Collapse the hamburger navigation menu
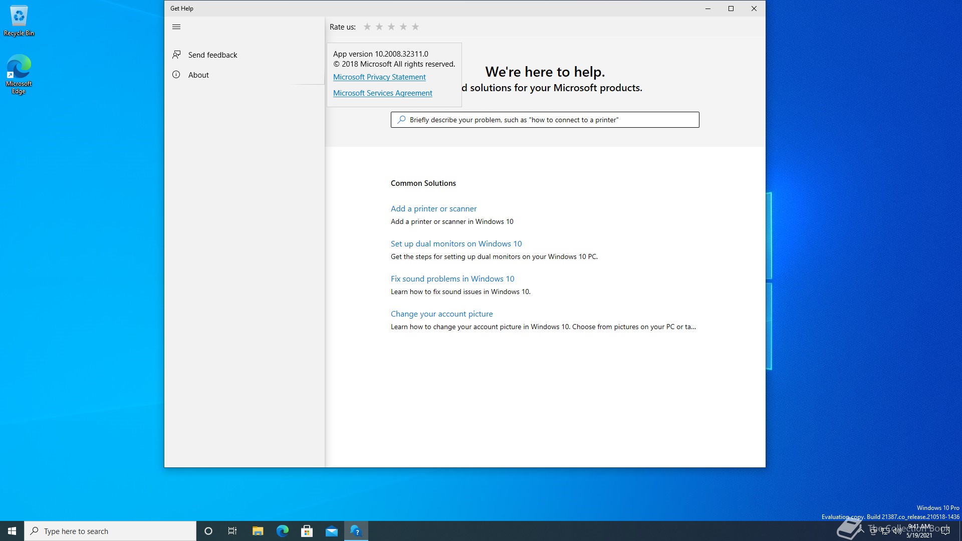962x541 pixels. [x=176, y=27]
